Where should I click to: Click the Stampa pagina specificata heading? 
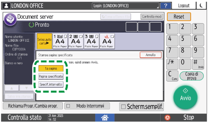55,55
